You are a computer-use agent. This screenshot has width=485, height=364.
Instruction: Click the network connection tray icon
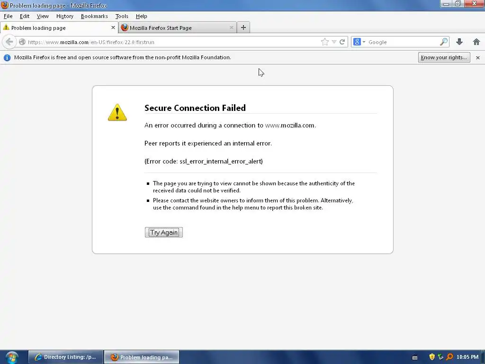440,357
